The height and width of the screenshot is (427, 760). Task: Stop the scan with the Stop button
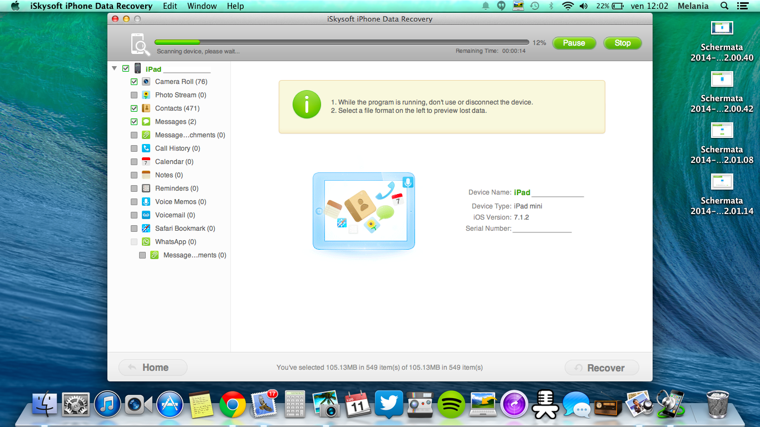[x=623, y=43]
